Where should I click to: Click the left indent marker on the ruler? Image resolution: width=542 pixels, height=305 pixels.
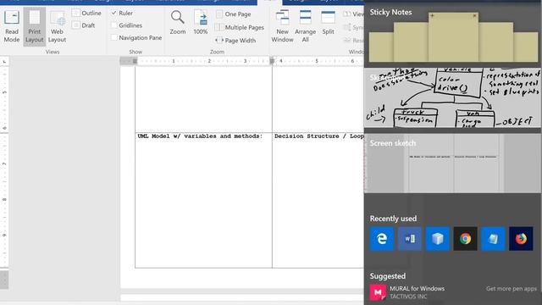tap(135, 61)
